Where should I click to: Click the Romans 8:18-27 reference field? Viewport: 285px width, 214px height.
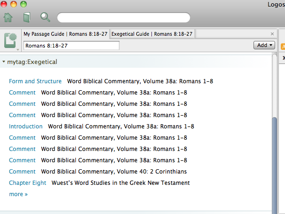71,46
